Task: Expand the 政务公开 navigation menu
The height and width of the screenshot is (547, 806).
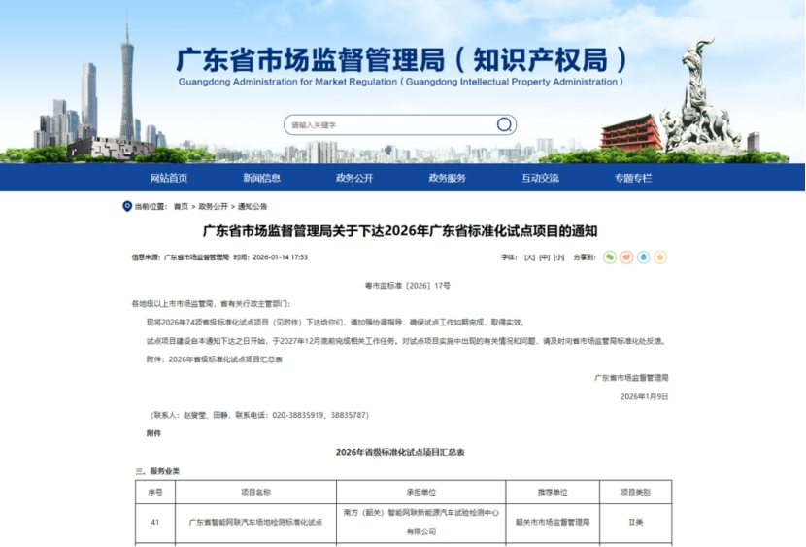Action: (x=354, y=178)
